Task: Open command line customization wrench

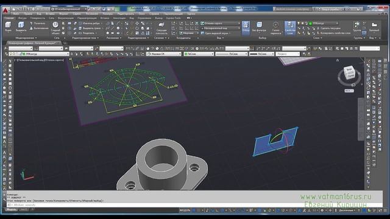Action: (4, 199)
